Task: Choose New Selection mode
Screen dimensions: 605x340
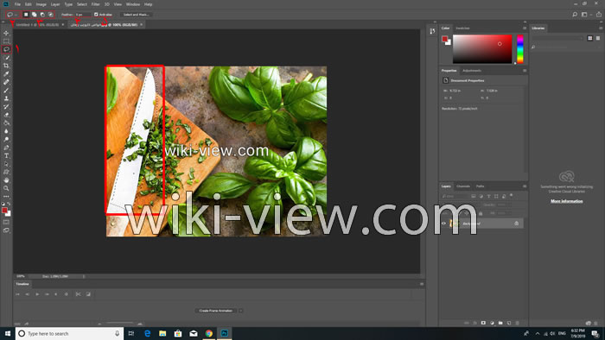Action: click(x=26, y=15)
